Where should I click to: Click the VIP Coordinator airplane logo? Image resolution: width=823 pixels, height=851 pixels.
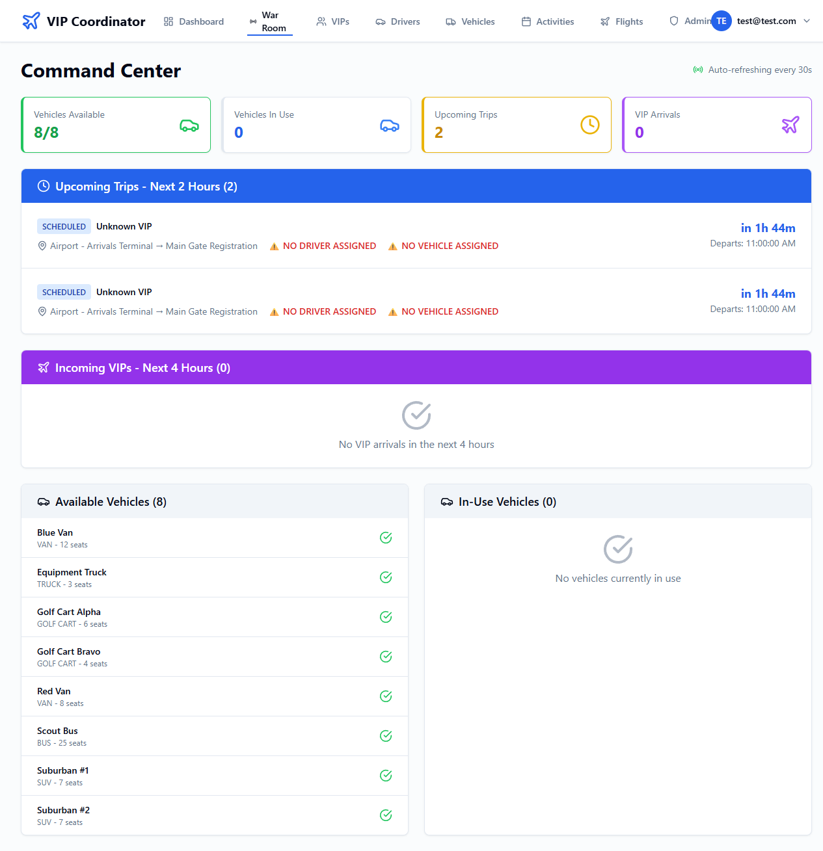pos(31,21)
